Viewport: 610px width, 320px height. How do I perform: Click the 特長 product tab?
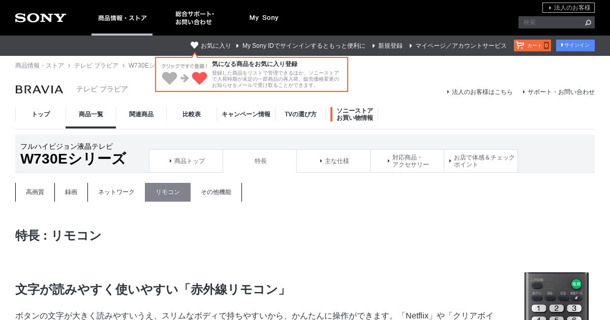[260, 161]
